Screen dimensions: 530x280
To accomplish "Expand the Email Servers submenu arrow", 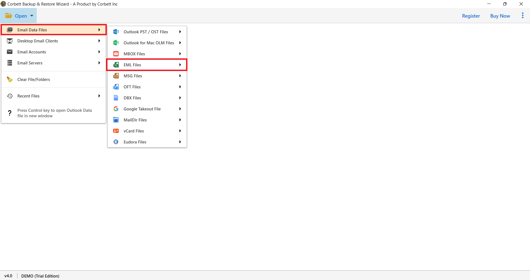I will click(99, 63).
